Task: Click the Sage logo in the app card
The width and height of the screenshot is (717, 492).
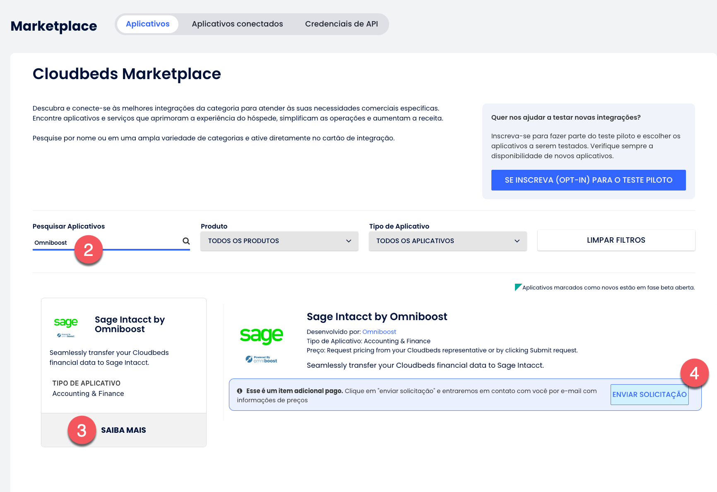Action: coord(66,322)
